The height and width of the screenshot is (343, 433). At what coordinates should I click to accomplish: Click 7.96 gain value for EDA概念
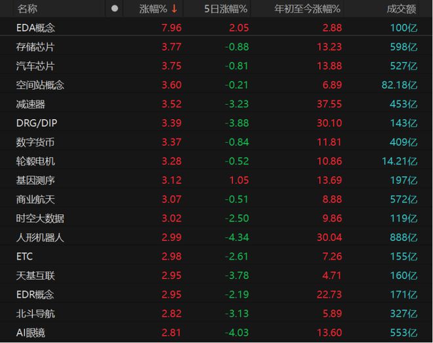[x=171, y=28]
